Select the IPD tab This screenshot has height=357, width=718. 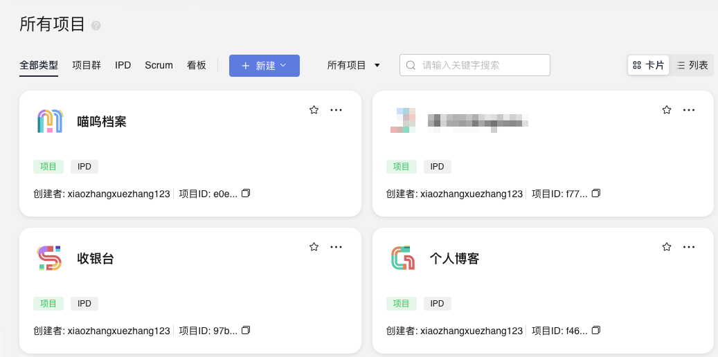coord(123,65)
